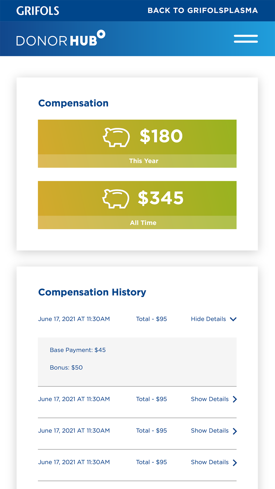The image size is (275, 489).
Task: Expand the fourth entry with Show Details
Action: [x=210, y=462]
